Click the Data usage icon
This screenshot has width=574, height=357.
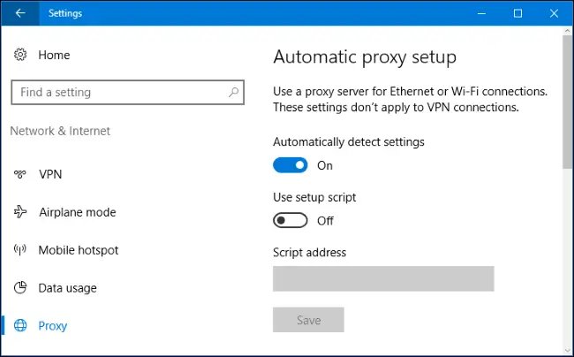tap(20, 288)
